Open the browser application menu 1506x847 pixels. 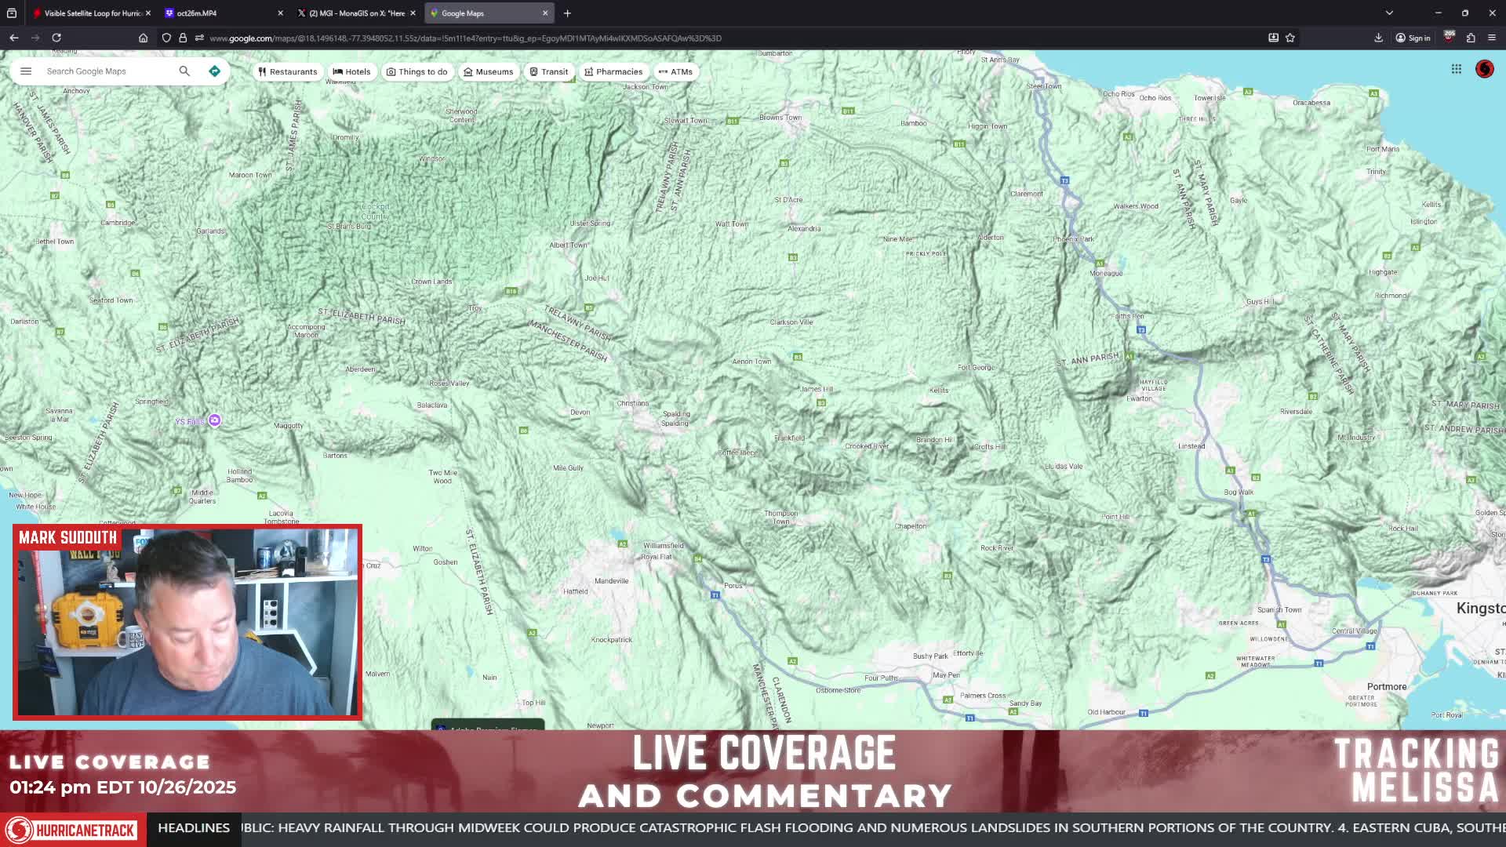tap(1492, 38)
